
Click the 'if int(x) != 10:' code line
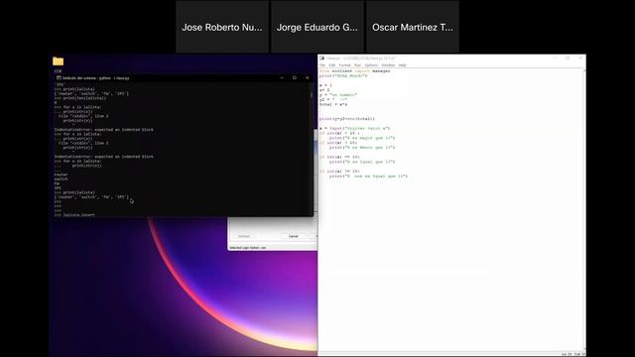pyautogui.click(x=339, y=172)
